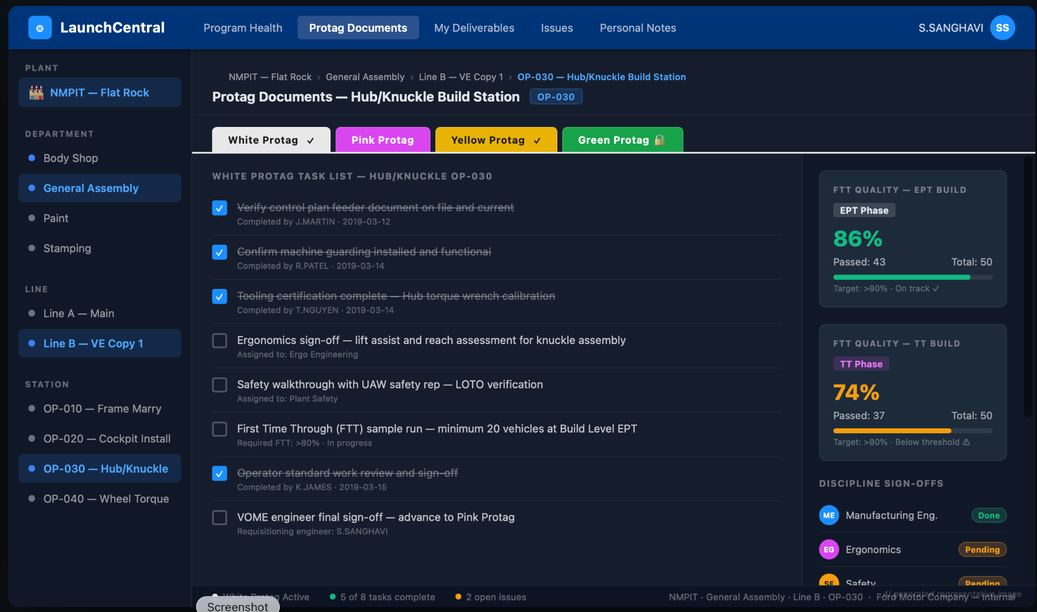
Task: Click the LaunchCentral gear logo icon
Action: point(40,28)
